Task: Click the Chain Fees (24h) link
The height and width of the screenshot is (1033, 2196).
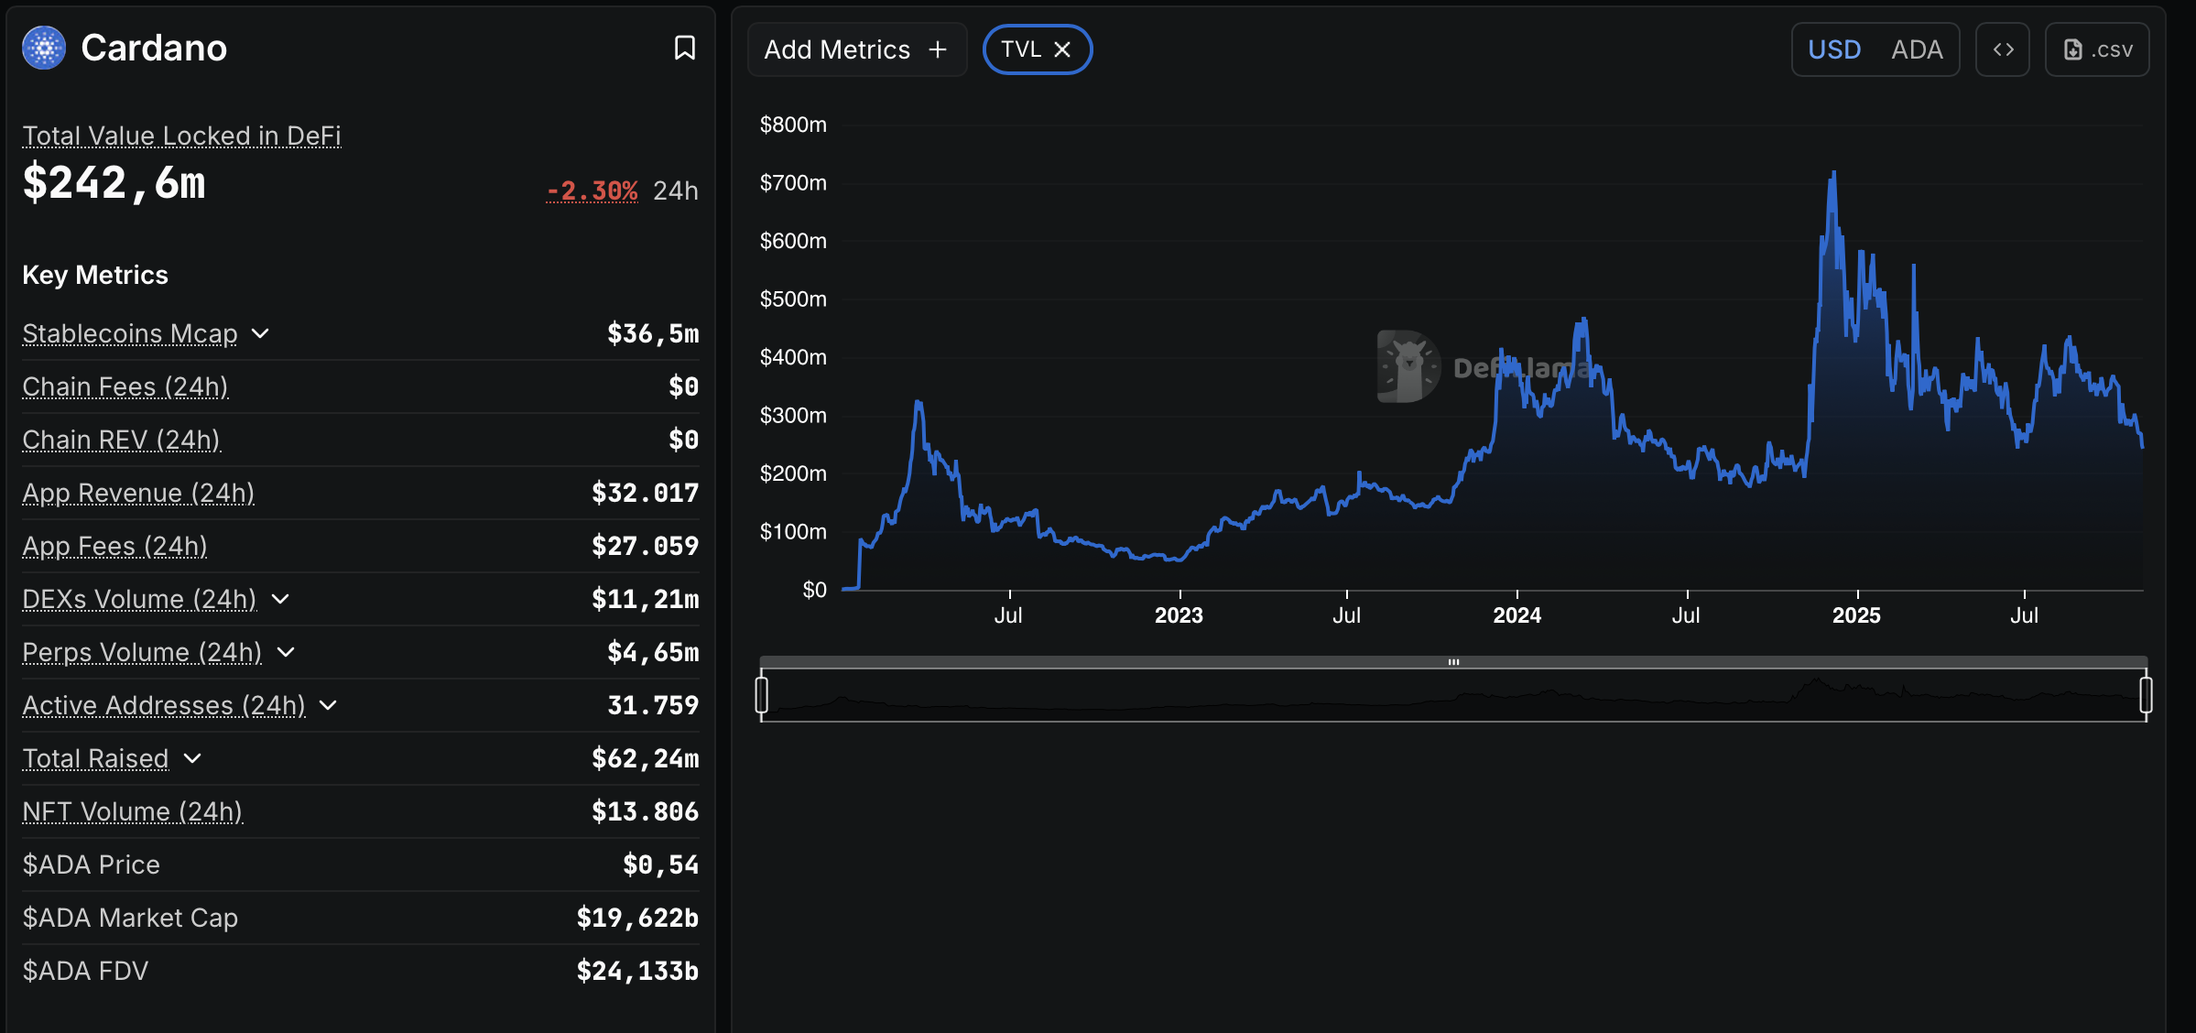Action: (125, 386)
